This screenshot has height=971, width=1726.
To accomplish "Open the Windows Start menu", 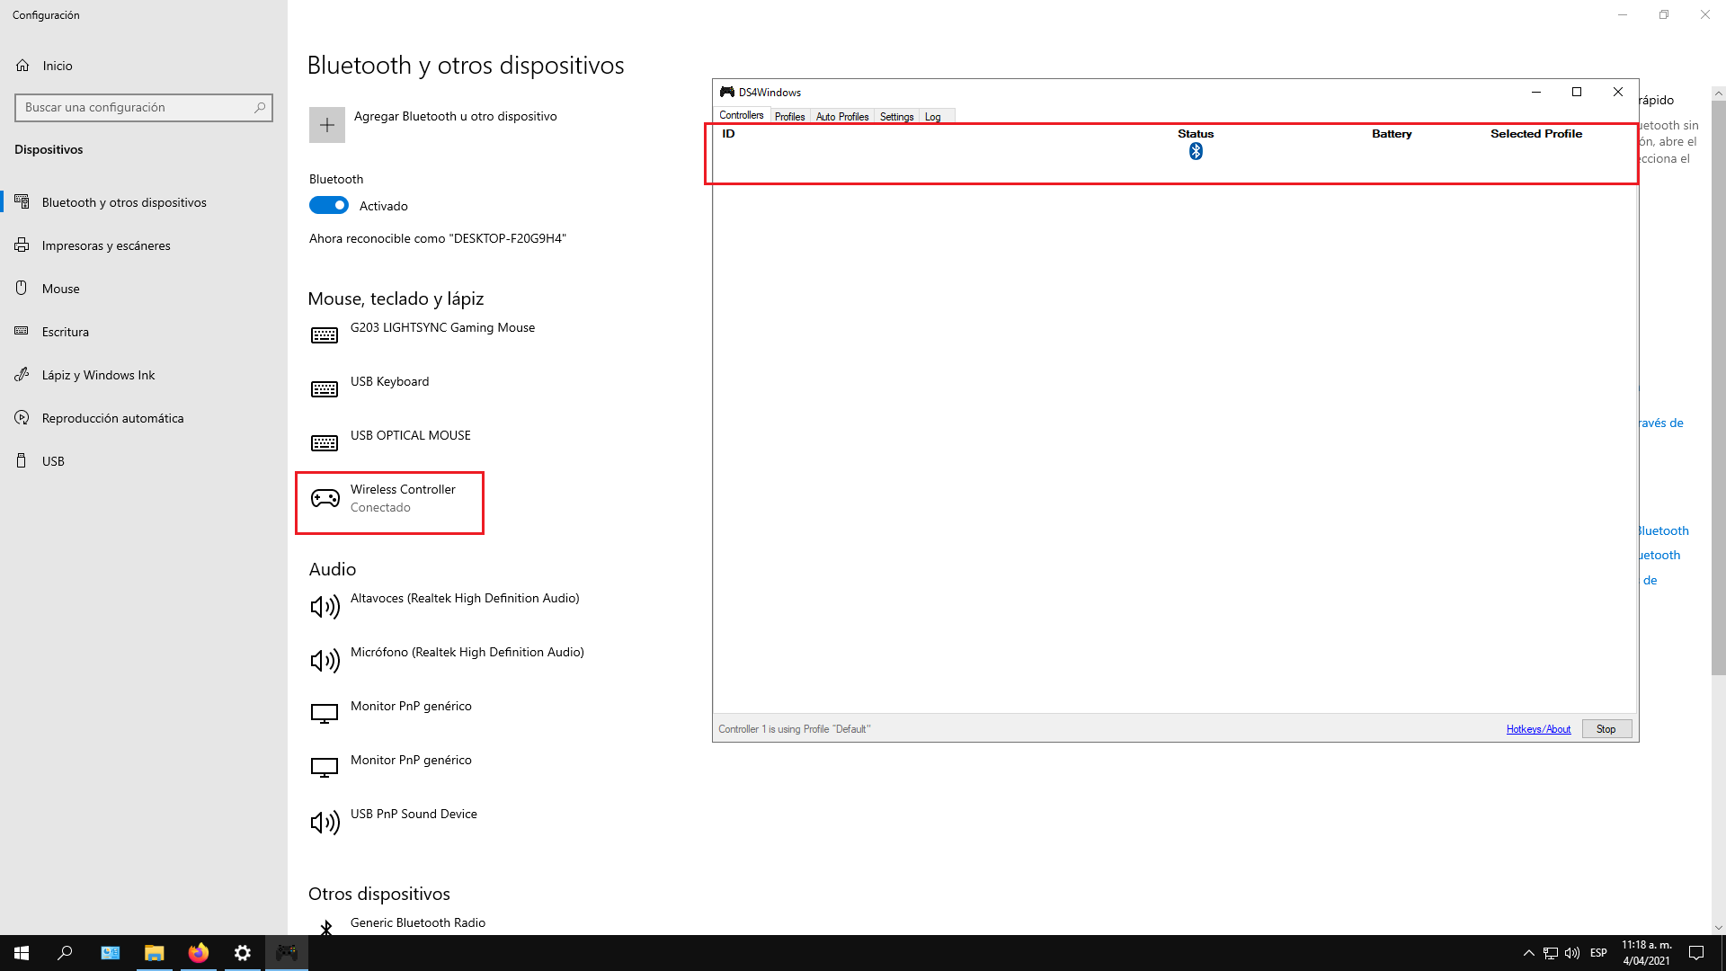I will tap(22, 953).
